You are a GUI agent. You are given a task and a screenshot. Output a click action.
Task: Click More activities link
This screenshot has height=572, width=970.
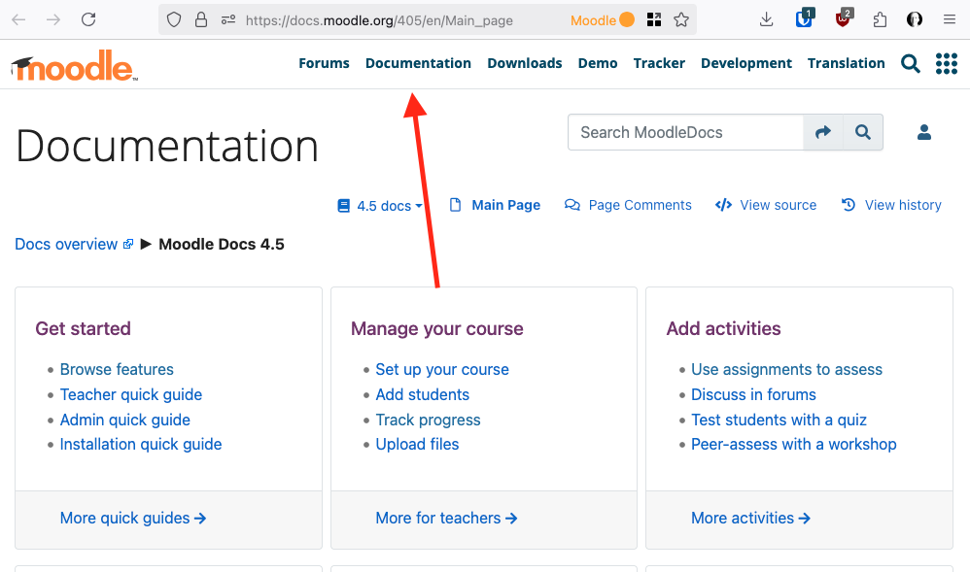point(751,519)
